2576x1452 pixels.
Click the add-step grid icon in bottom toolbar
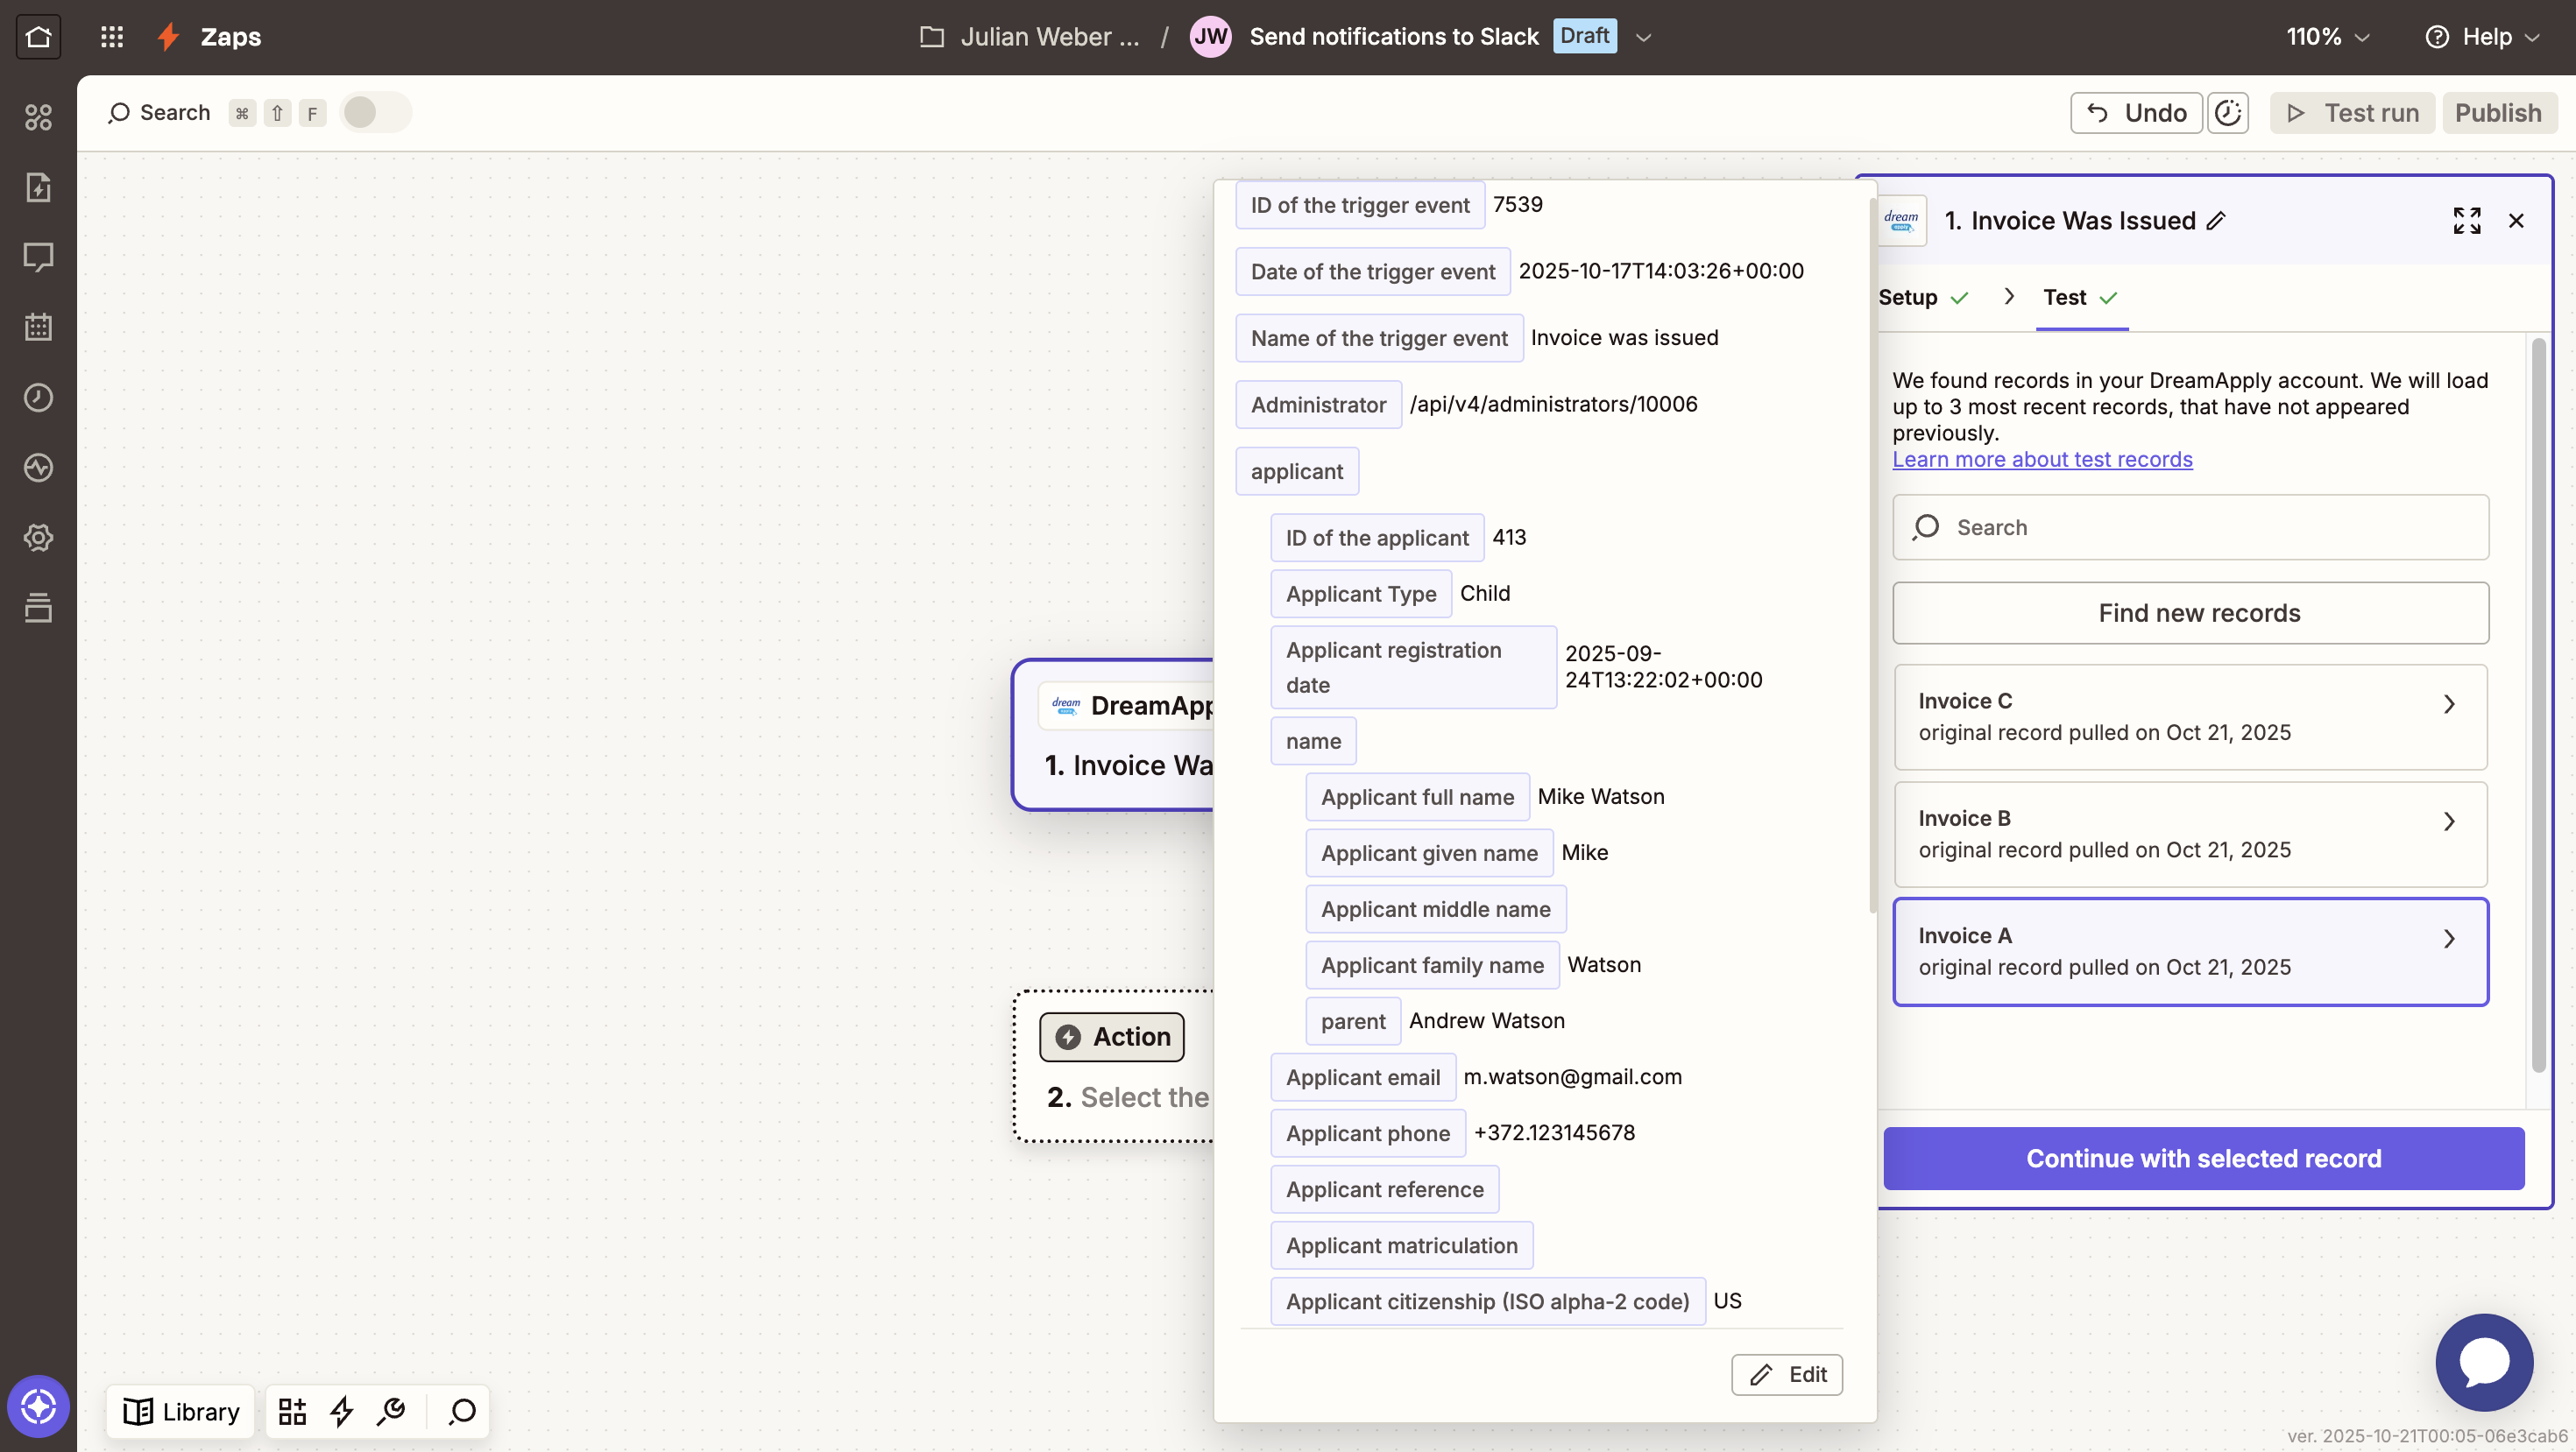click(292, 1411)
